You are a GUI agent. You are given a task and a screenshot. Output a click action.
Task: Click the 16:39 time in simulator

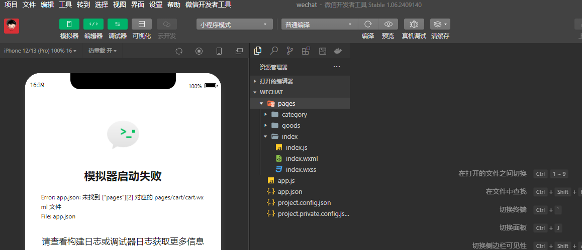coord(37,85)
